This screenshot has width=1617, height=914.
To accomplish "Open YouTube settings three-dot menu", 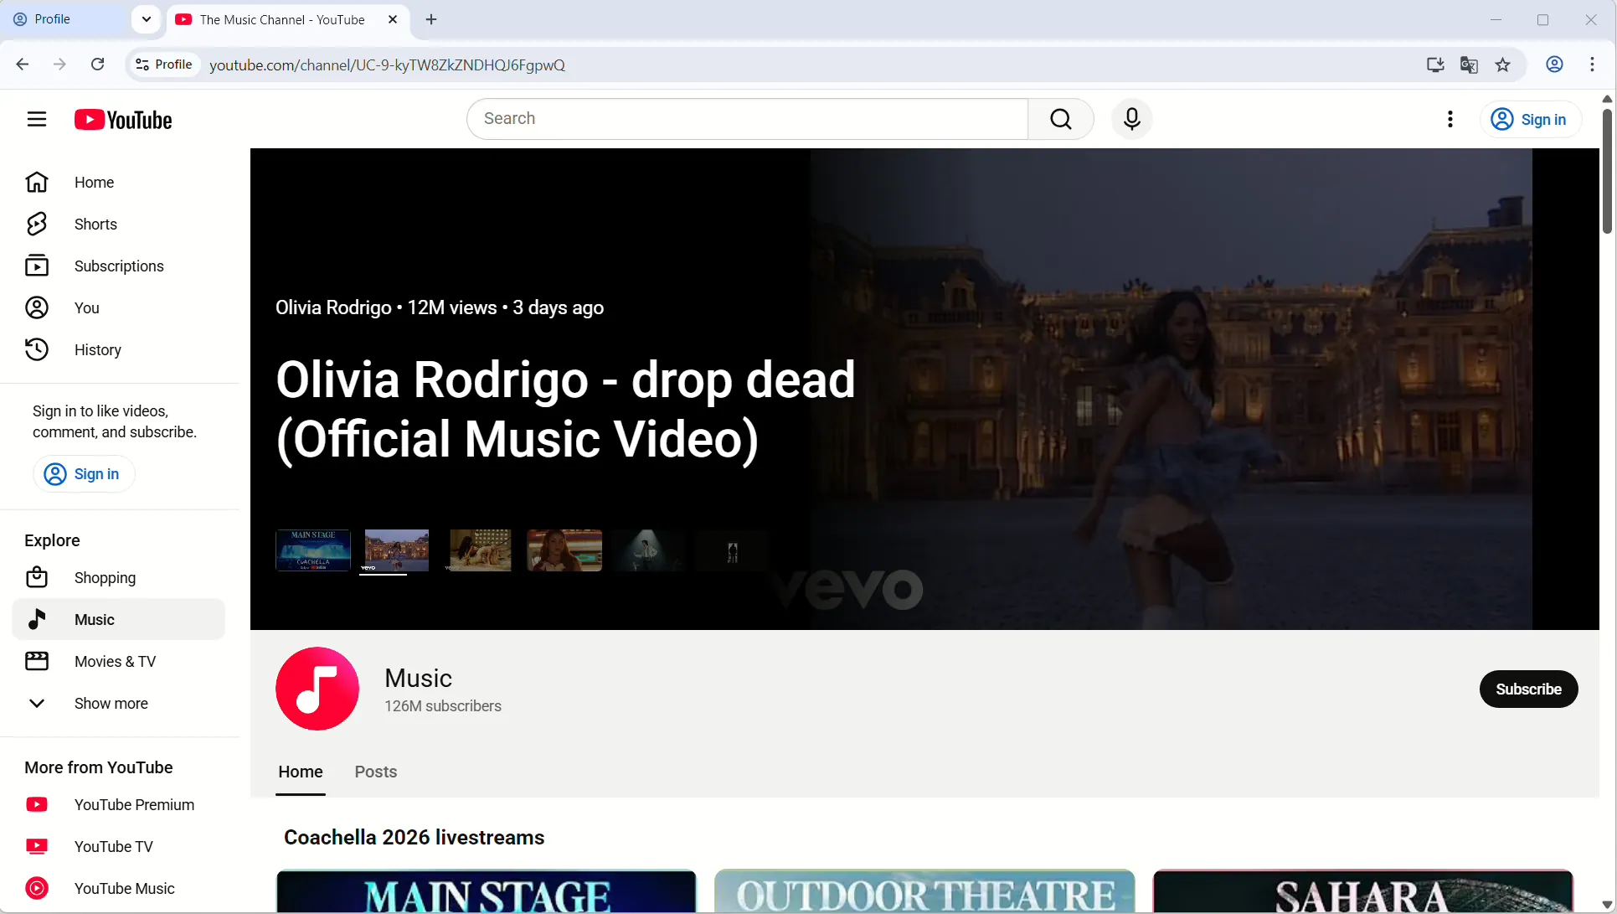I will click(1450, 119).
